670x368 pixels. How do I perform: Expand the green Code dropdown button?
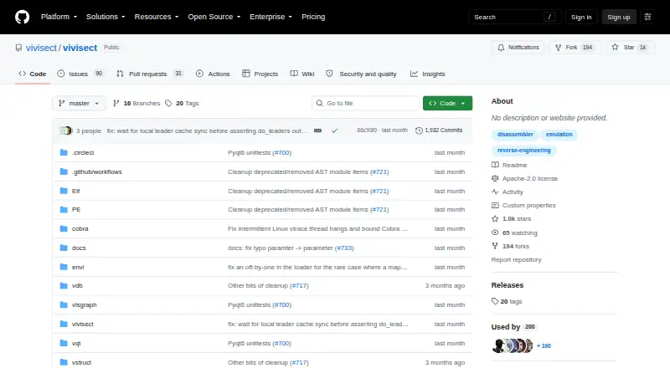pyautogui.click(x=447, y=104)
